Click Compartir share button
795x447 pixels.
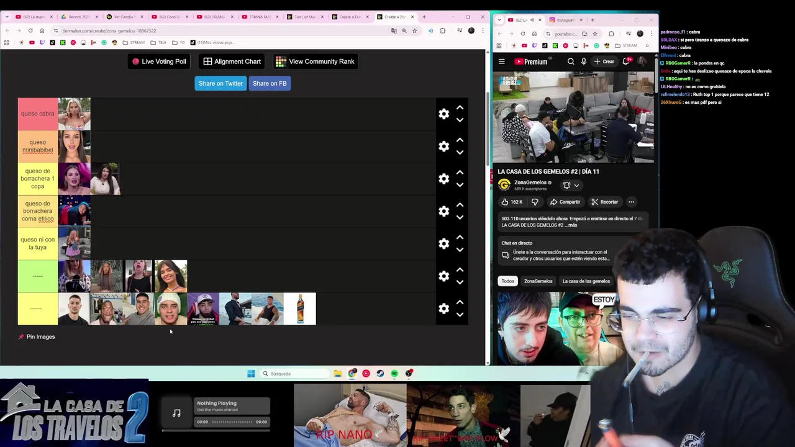(565, 202)
